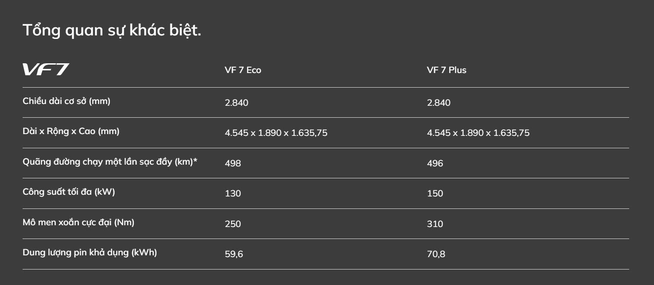Select the VF 7 Eco column header
654x285 pixels.
pos(243,70)
